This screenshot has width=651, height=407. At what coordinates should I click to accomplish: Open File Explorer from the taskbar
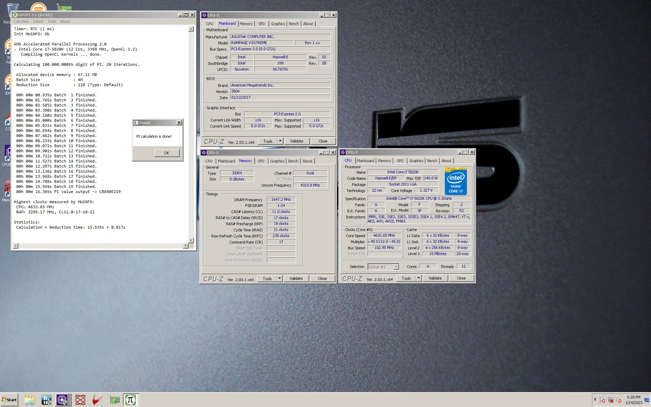pos(29,400)
